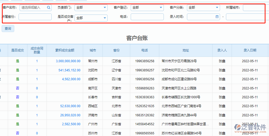Screen dimensions: 269x136
Task: Click the 所属城市 input field
Action: point(256,8)
